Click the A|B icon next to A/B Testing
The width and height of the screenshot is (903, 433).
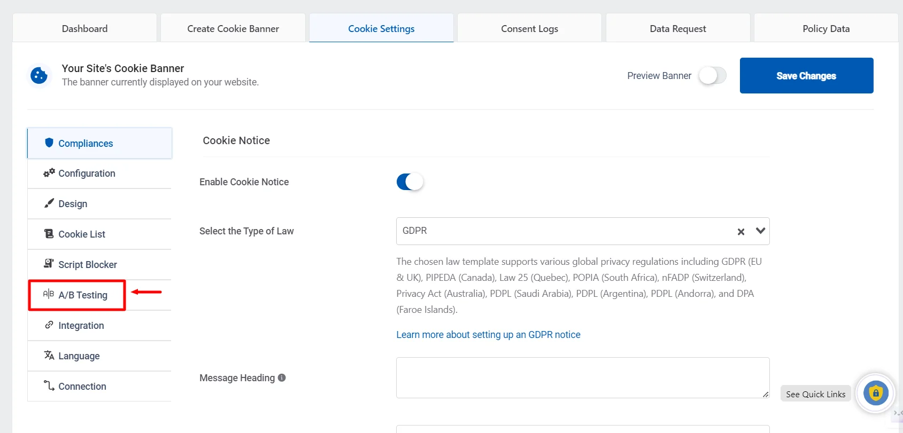(49, 294)
